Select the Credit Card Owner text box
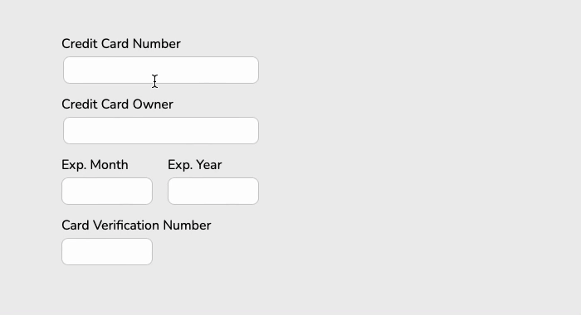581x315 pixels. tap(161, 131)
